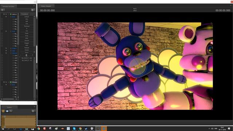Click the right viewport timecode 00:00:00.000
The width and height of the screenshot is (233, 131).
point(223,11)
